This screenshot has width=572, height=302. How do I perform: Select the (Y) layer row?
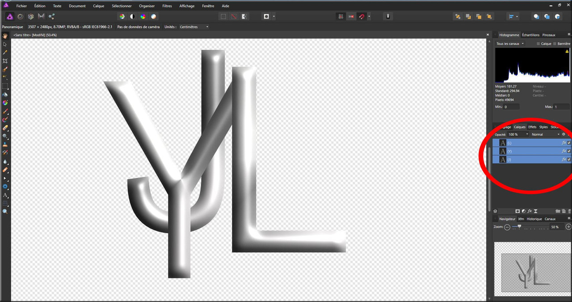click(x=532, y=151)
